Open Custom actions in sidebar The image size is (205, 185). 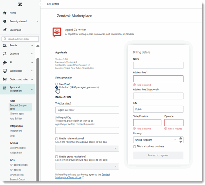pyautogui.click(x=18, y=148)
